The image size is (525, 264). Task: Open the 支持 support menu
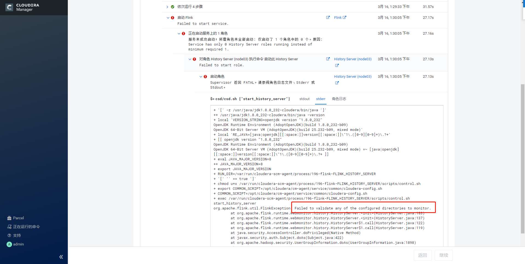click(x=14, y=235)
